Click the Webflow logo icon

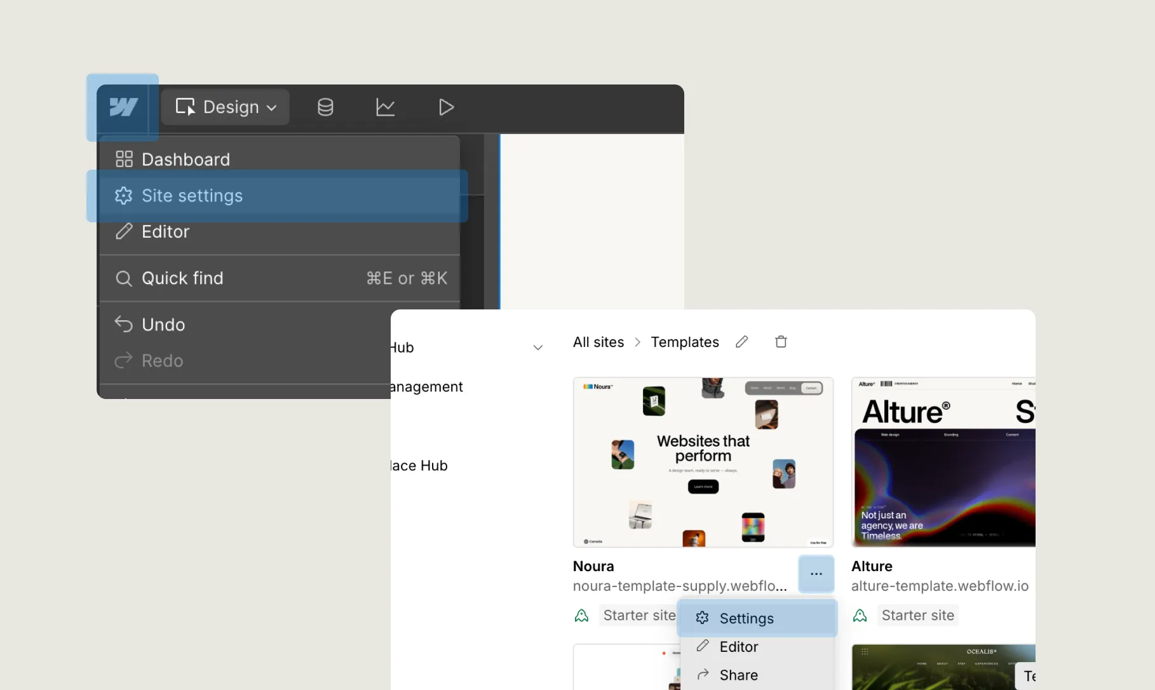(122, 107)
